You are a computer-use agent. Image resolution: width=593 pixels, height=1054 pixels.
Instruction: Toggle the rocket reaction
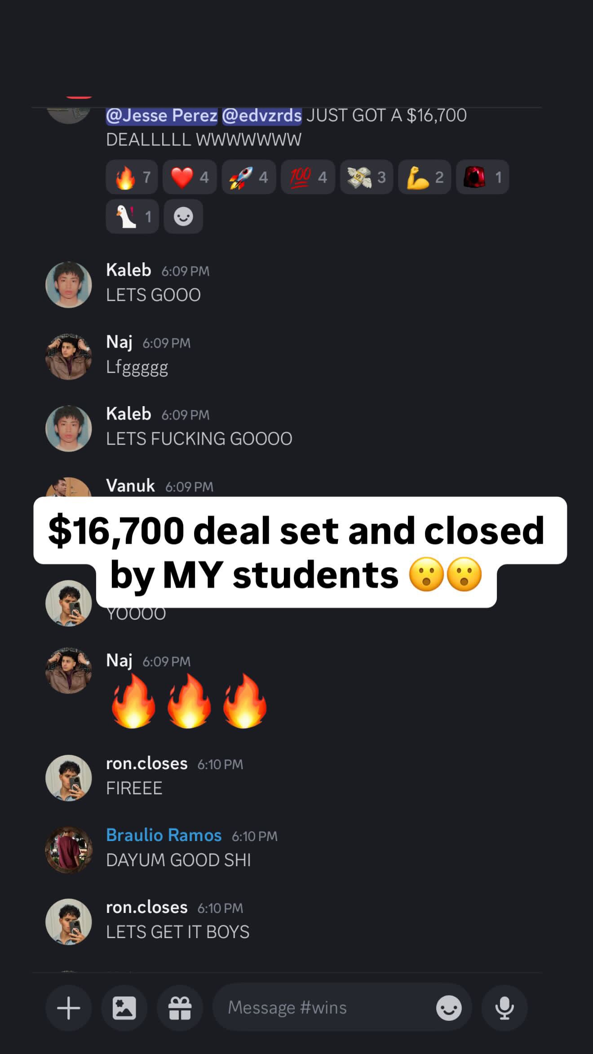point(249,177)
